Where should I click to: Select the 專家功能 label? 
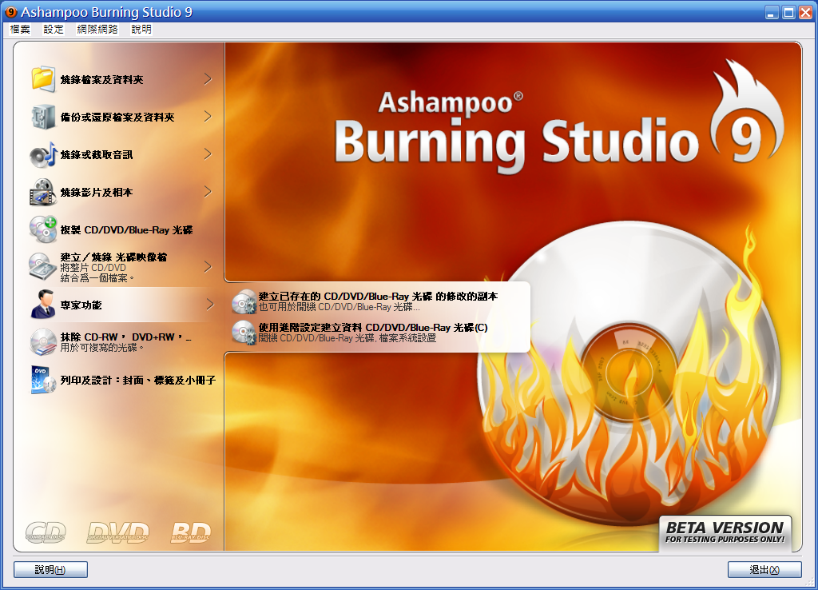pos(81,305)
